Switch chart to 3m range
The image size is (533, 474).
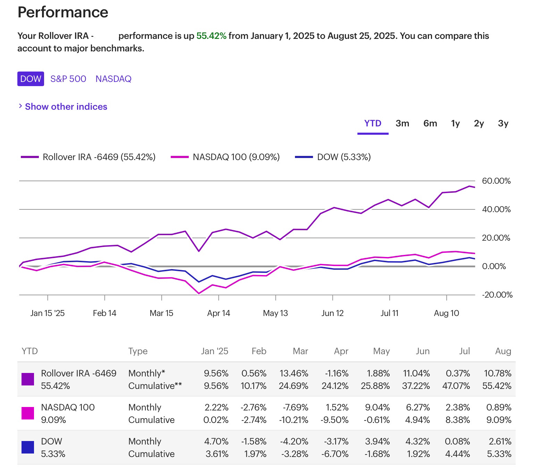point(402,123)
